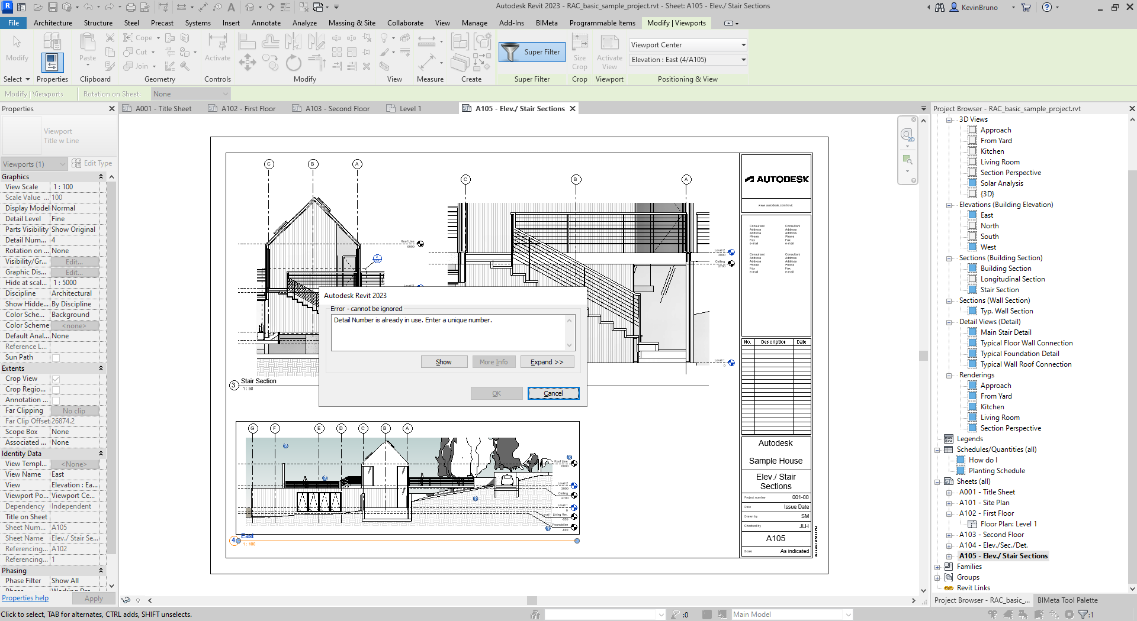Click the Size Crop ribbon icon
Image resolution: width=1137 pixels, height=621 pixels.
[x=580, y=41]
